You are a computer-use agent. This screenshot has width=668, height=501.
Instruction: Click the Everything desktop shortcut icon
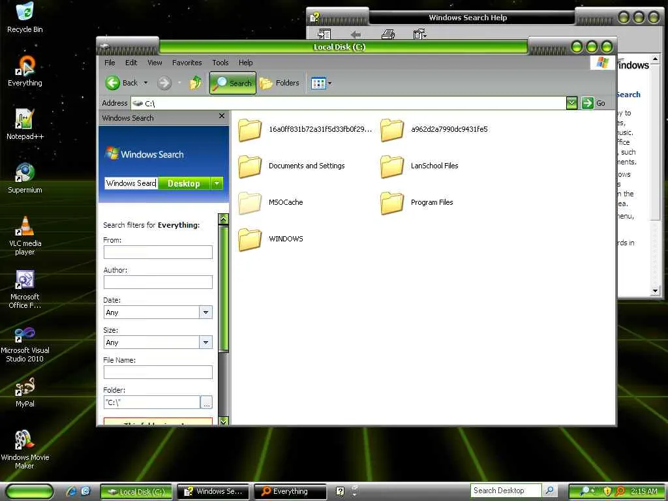click(x=25, y=66)
